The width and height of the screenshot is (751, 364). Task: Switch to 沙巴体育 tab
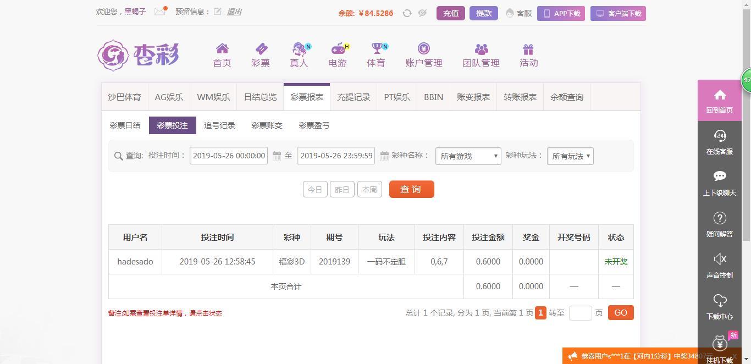coord(125,97)
